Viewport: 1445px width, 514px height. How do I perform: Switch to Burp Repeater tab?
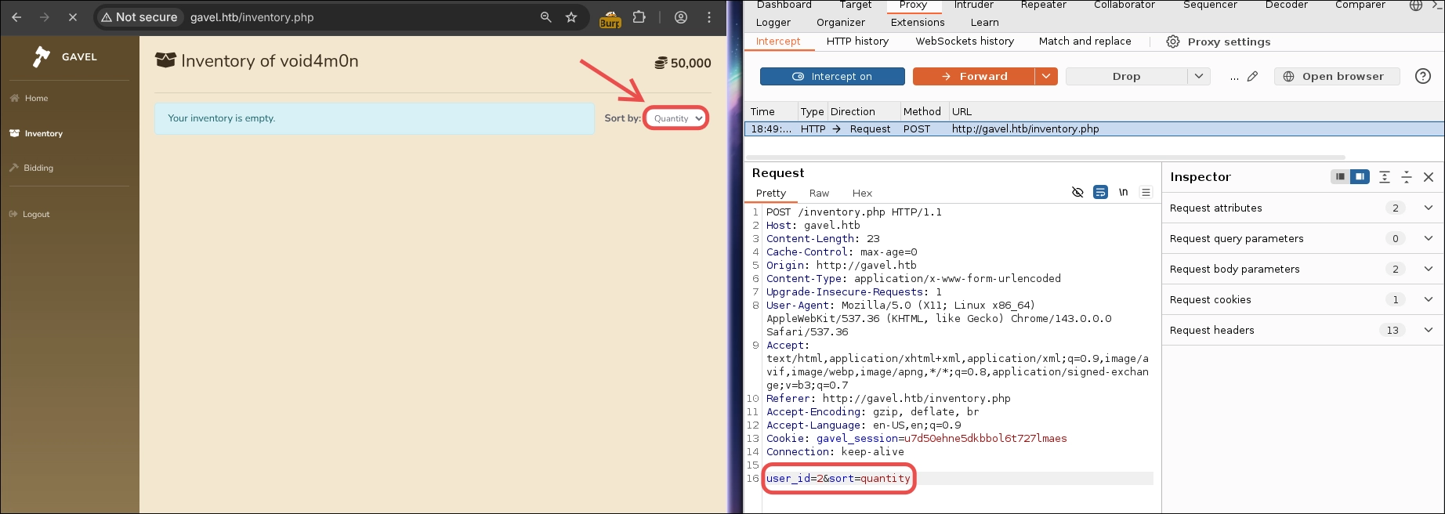(x=1043, y=5)
